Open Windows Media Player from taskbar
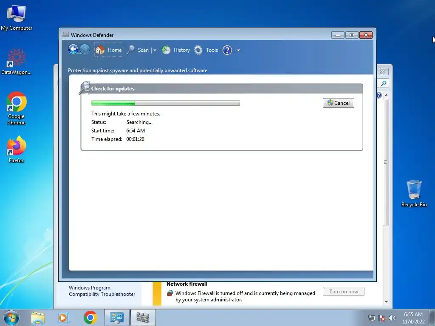This screenshot has width=435, height=326. (64, 318)
